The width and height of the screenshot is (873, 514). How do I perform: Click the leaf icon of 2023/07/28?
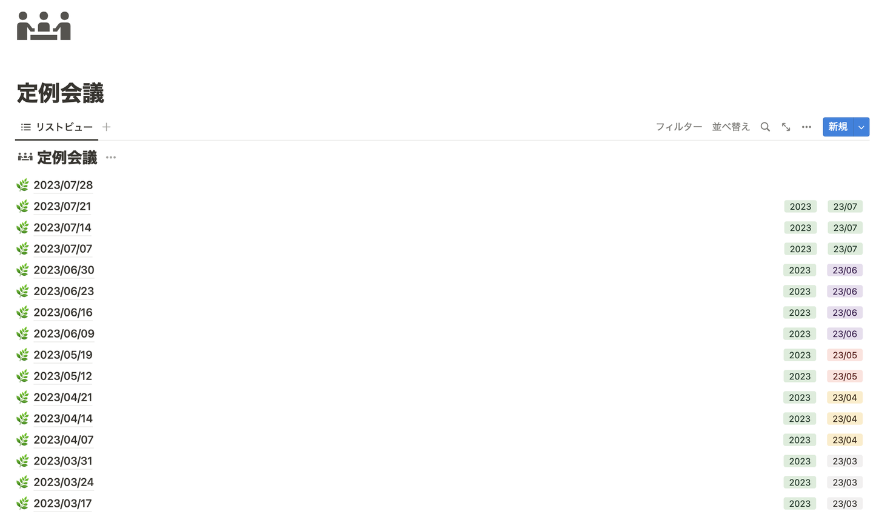pyautogui.click(x=23, y=185)
